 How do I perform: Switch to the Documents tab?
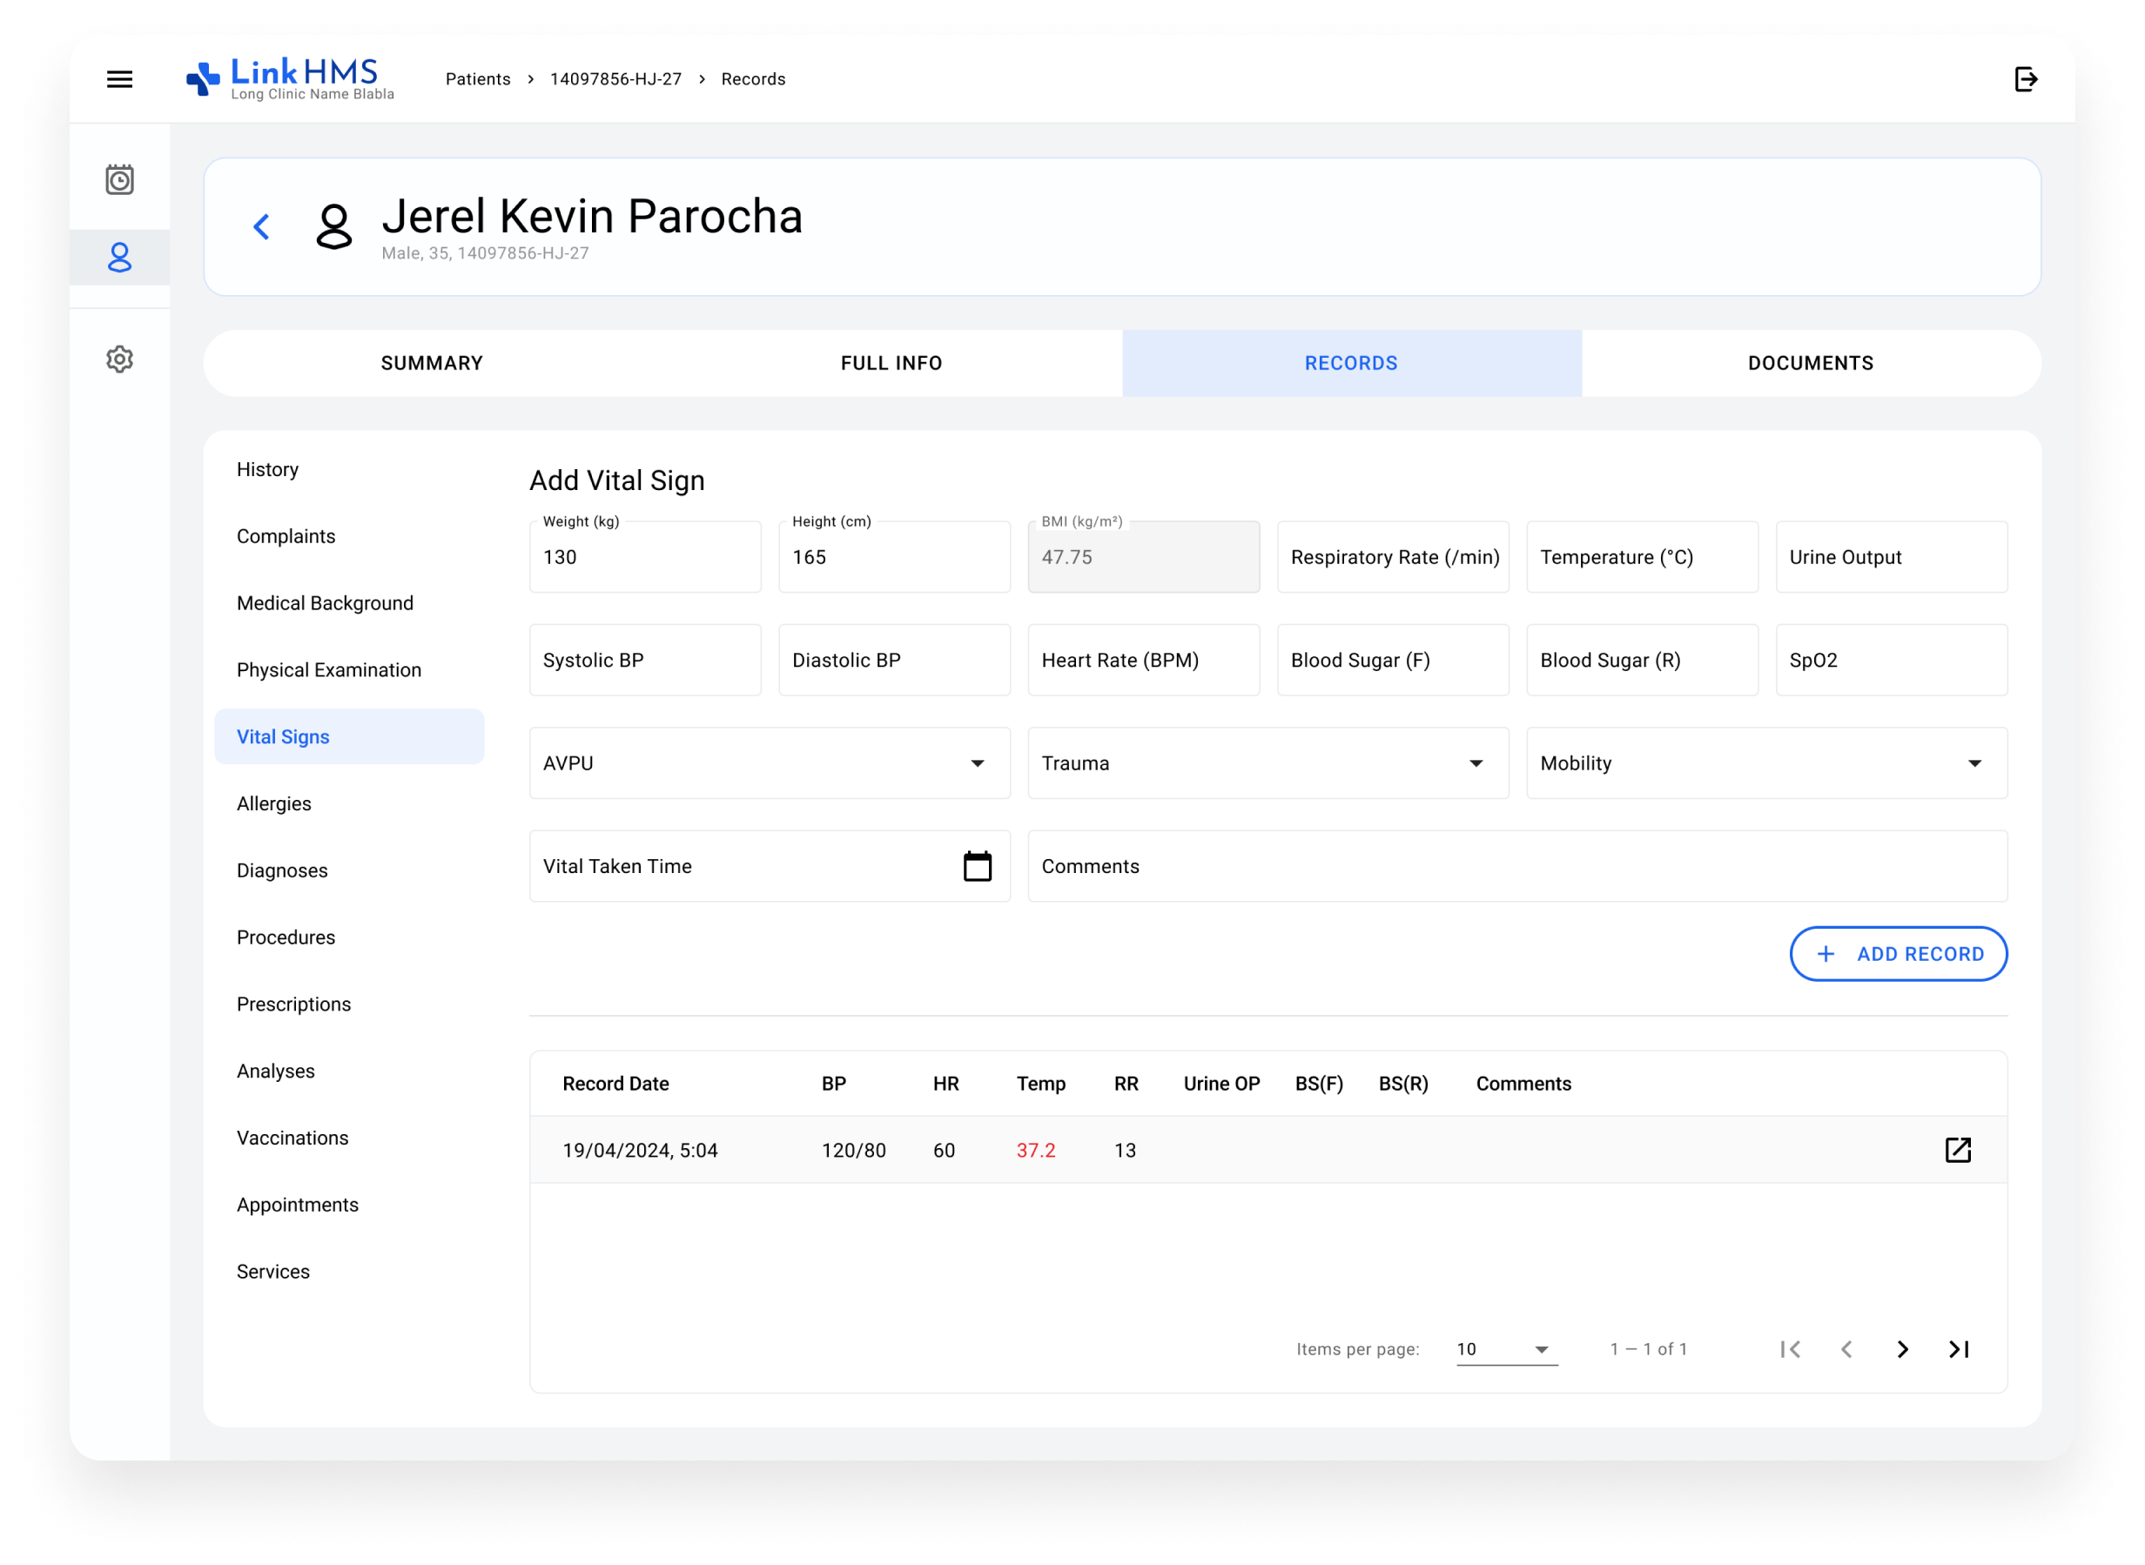(1811, 363)
